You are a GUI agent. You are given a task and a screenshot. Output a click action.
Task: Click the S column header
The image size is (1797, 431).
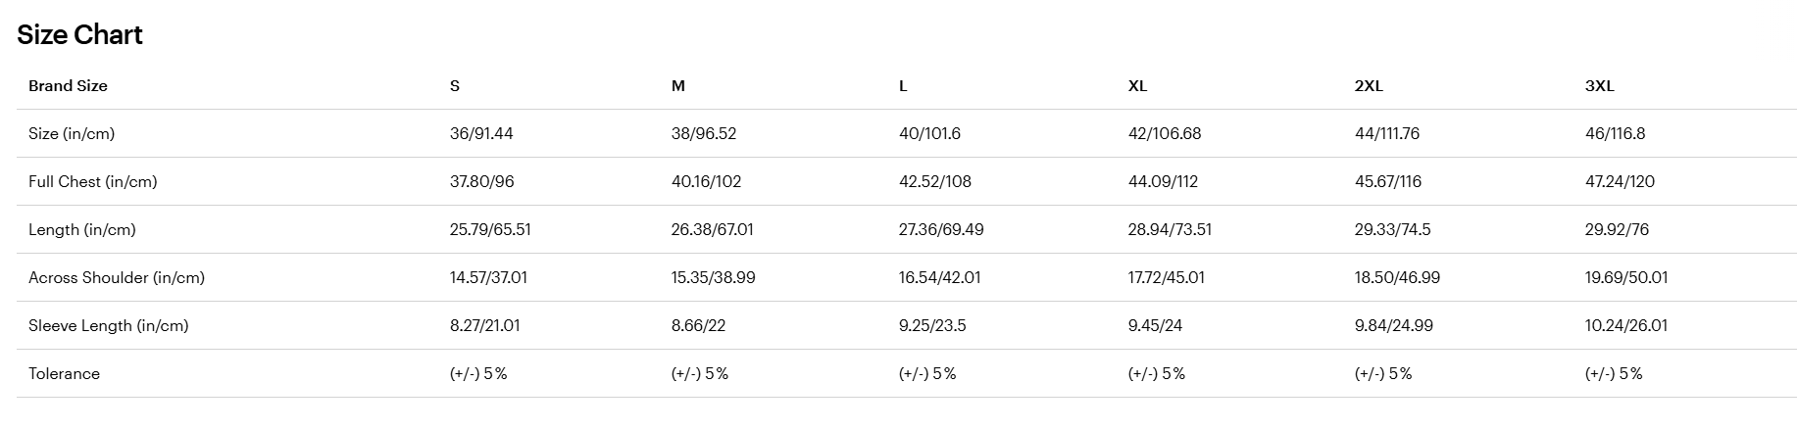coord(455,85)
